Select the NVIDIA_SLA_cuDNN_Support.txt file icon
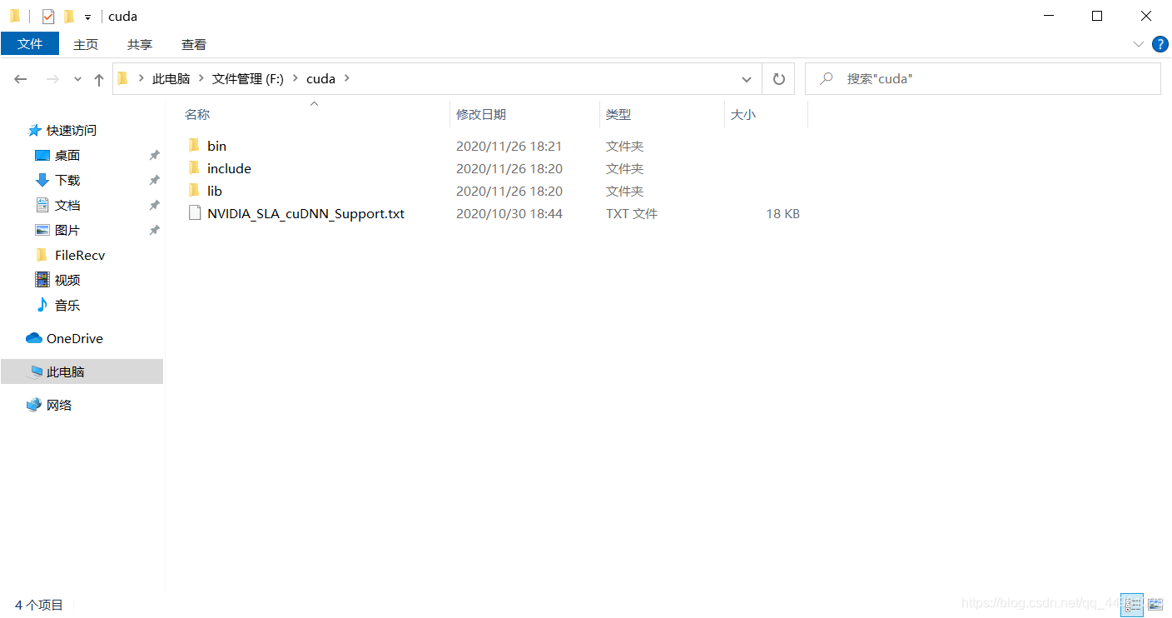Image resolution: width=1172 pixels, height=618 pixels. 195,213
